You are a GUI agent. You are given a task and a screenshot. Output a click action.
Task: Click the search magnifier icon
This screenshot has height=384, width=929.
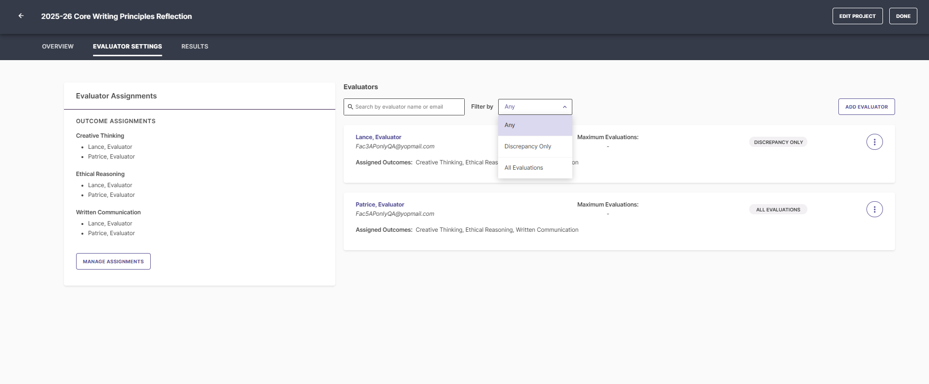click(350, 107)
